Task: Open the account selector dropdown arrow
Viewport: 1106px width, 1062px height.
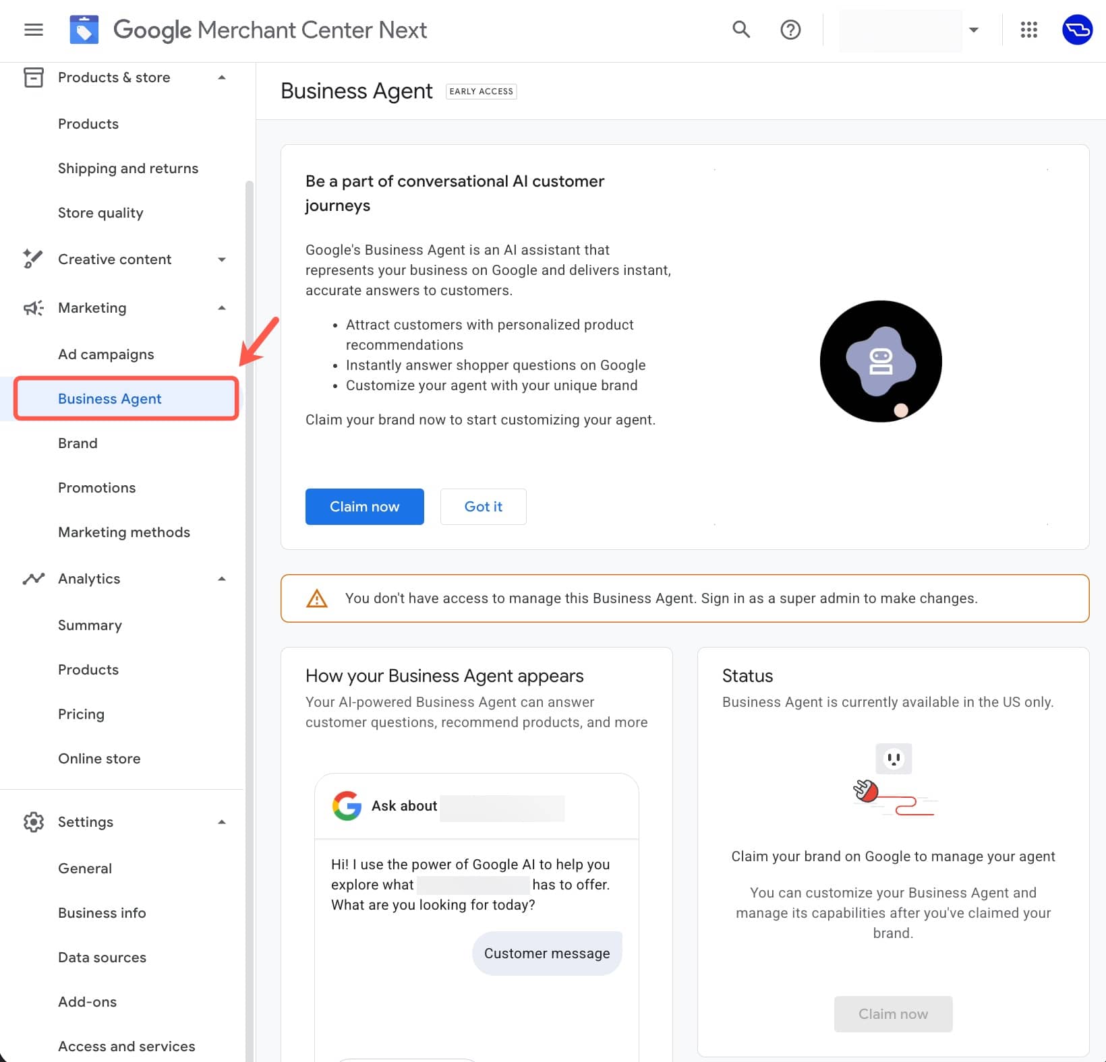Action: [x=973, y=30]
